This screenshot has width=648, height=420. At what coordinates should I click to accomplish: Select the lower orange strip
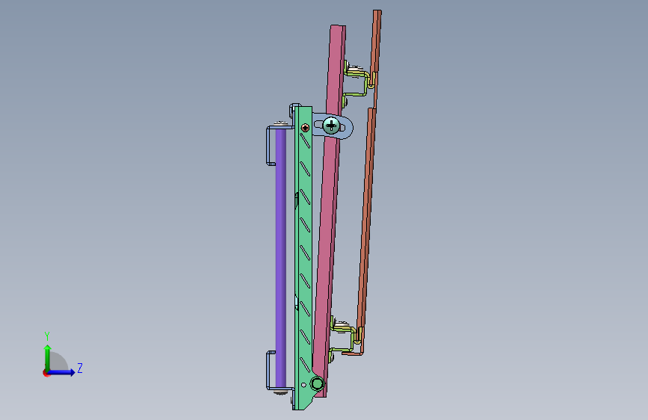[x=366, y=223]
